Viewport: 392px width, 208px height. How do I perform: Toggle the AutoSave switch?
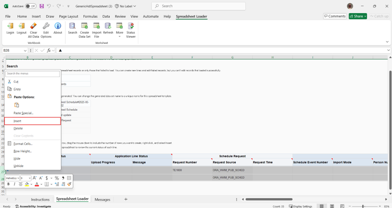(x=31, y=6)
